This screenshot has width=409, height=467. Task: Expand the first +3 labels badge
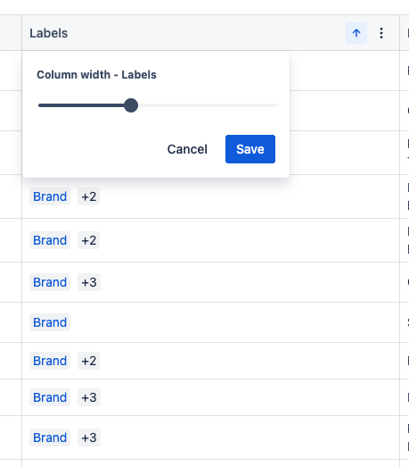coord(89,282)
